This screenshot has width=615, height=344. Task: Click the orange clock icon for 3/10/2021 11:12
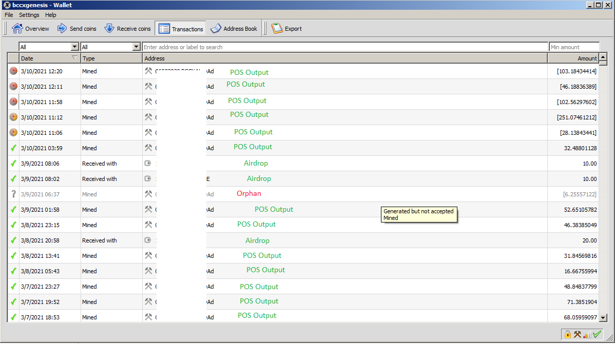click(13, 117)
